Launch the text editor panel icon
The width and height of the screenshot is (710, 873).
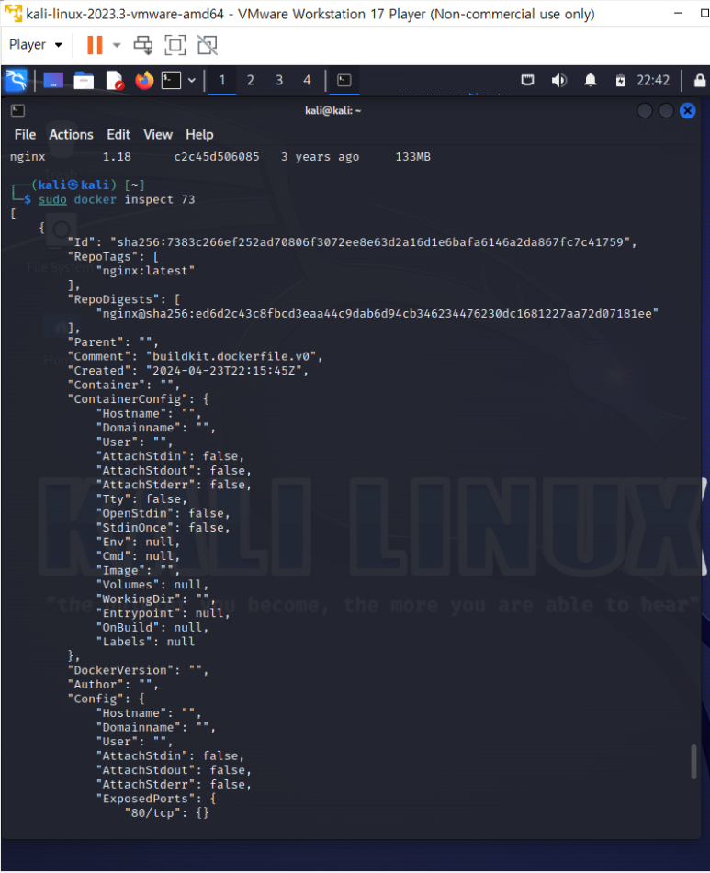[x=114, y=80]
